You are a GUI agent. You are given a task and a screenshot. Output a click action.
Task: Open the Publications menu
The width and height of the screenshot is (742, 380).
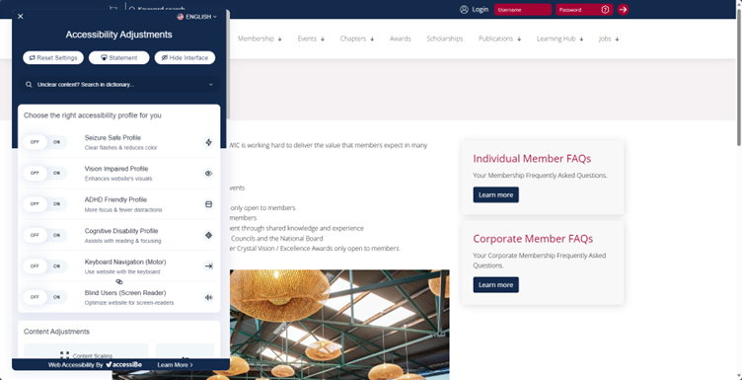click(499, 38)
